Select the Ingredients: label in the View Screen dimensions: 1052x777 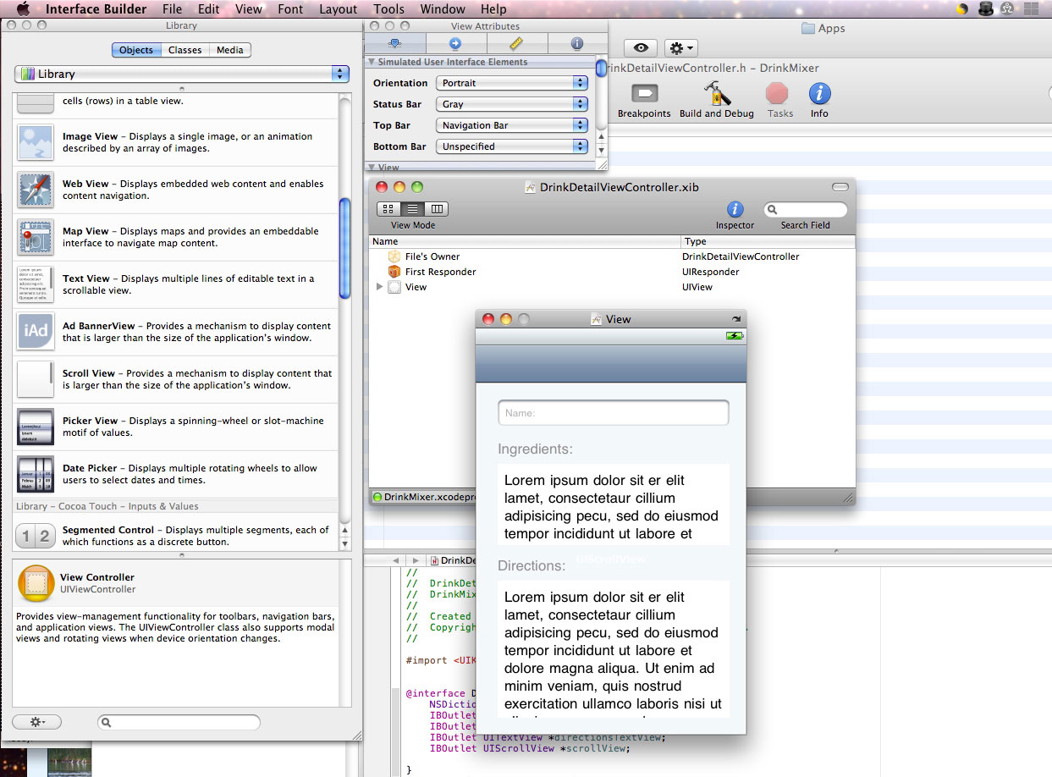535,449
